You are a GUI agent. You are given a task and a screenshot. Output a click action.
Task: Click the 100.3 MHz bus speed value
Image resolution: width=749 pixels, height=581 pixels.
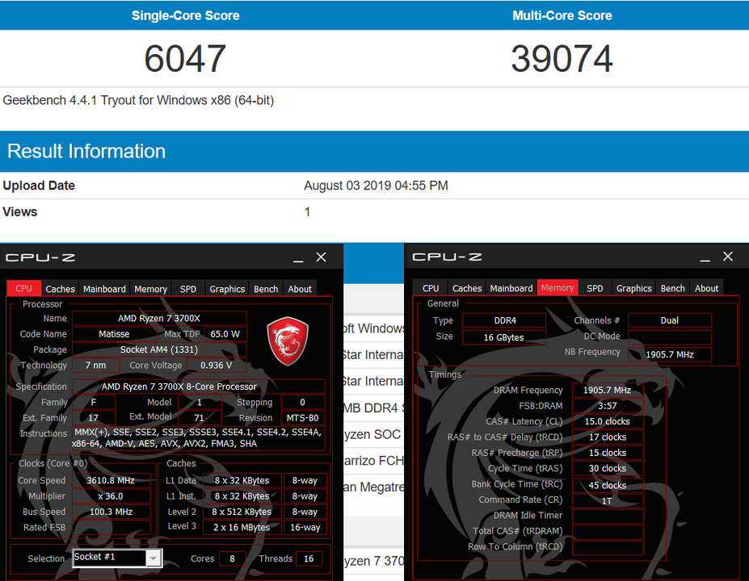coord(111,512)
